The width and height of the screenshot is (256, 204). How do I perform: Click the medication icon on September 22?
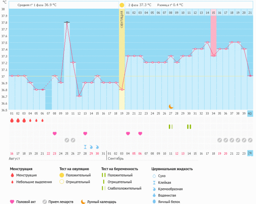click(x=238, y=140)
